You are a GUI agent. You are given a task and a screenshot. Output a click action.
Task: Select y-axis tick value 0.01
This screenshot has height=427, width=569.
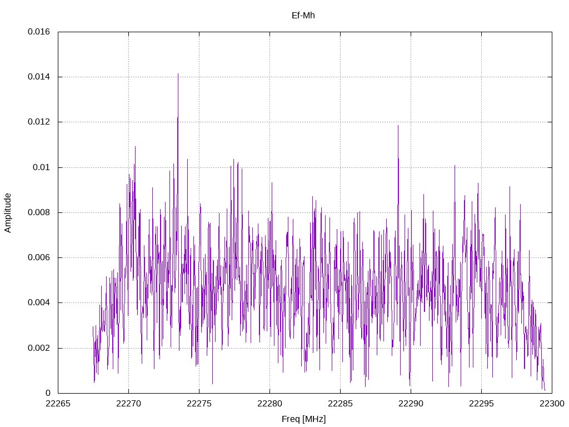(x=41, y=167)
